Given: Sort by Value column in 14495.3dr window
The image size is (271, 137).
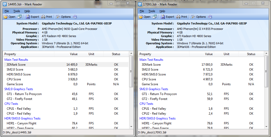Looking at the screenshot, I should [67, 54].
